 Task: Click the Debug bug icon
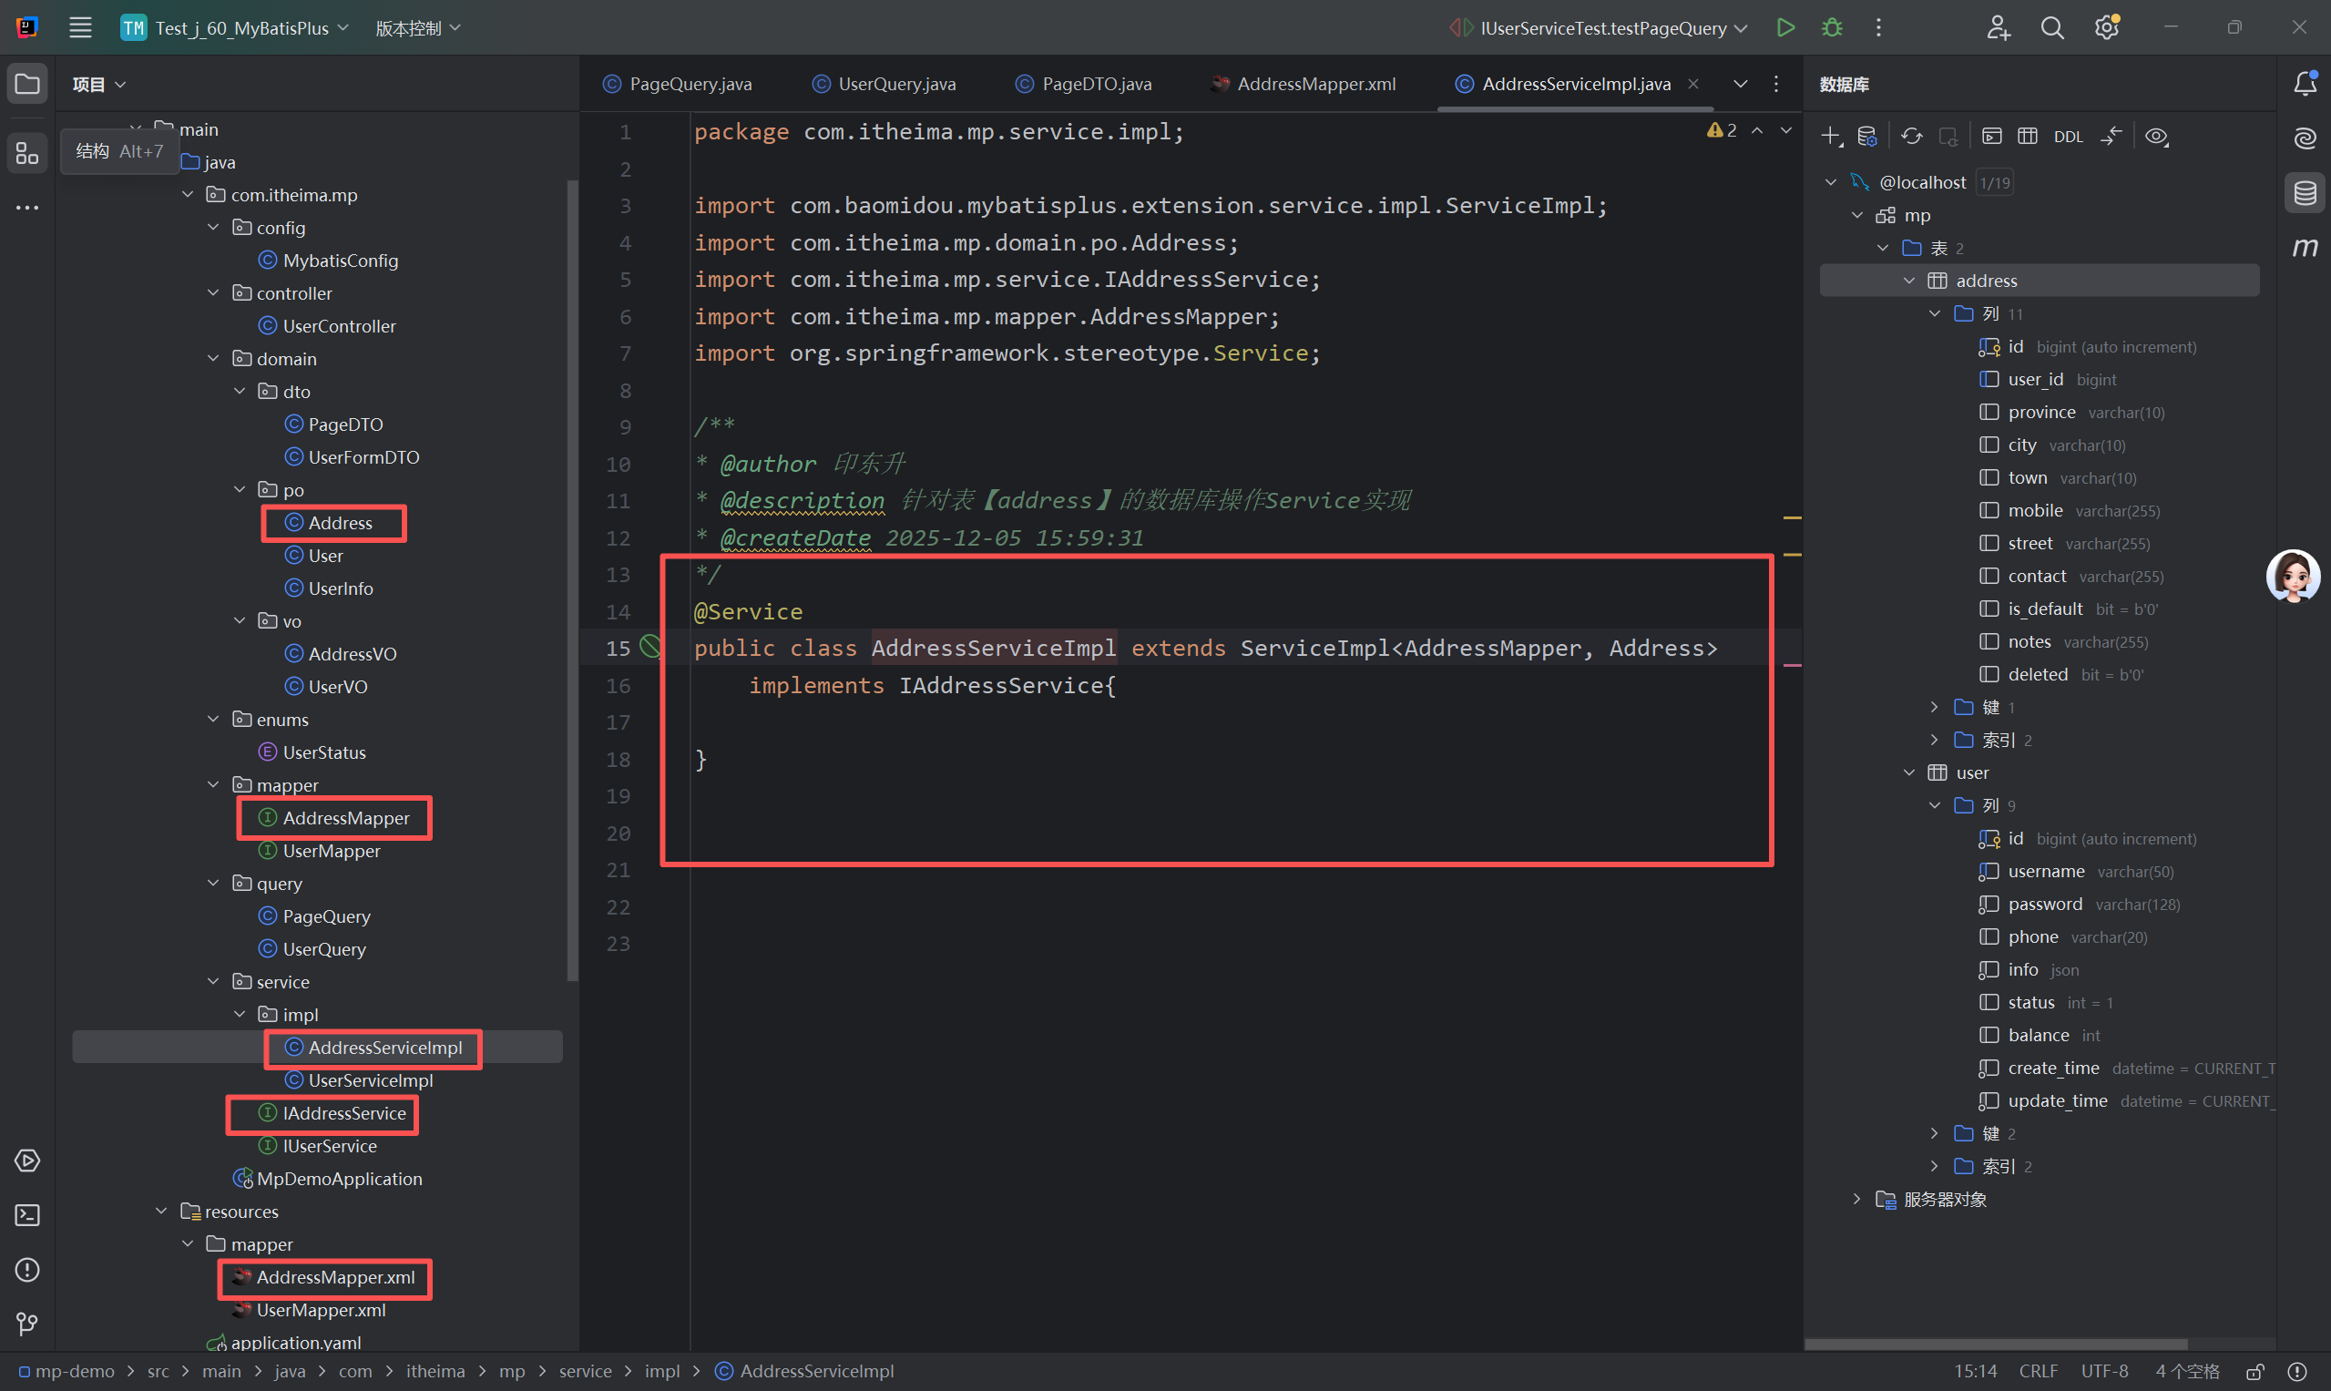coord(1832,27)
